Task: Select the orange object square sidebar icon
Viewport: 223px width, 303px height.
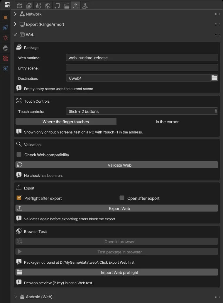Action: [x=5, y=17]
